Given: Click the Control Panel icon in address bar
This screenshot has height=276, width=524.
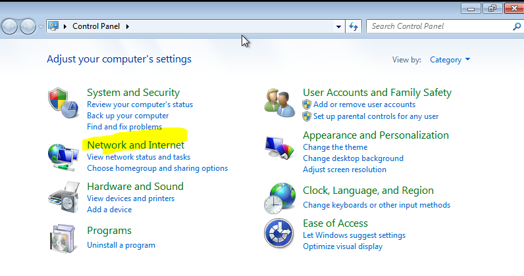Looking at the screenshot, I should click(x=53, y=26).
